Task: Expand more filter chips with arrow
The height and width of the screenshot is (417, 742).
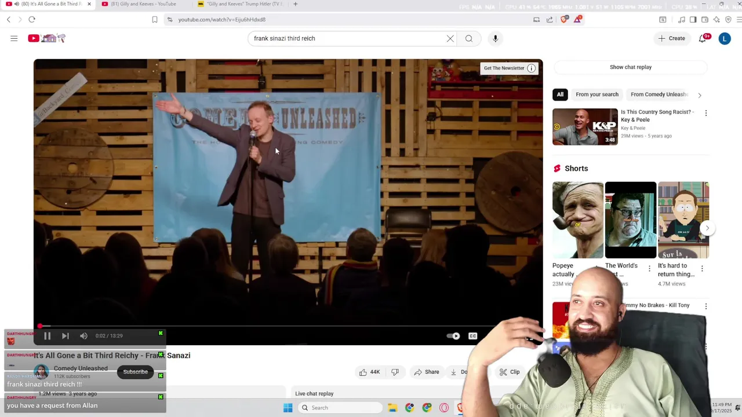Action: tap(700, 95)
